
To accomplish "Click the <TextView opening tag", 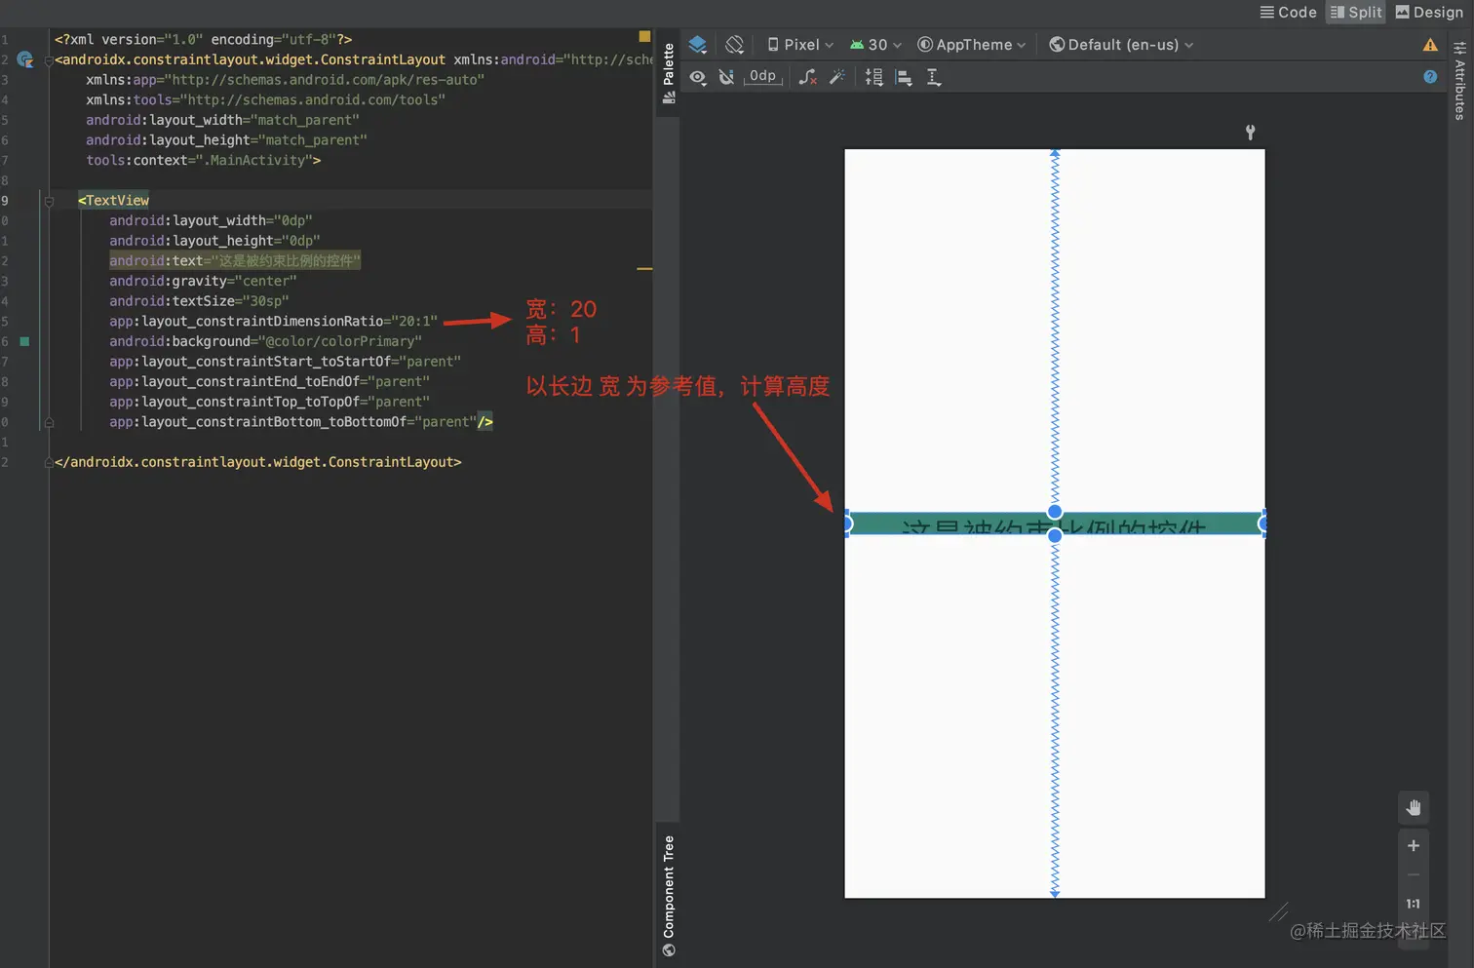I will pos(113,200).
